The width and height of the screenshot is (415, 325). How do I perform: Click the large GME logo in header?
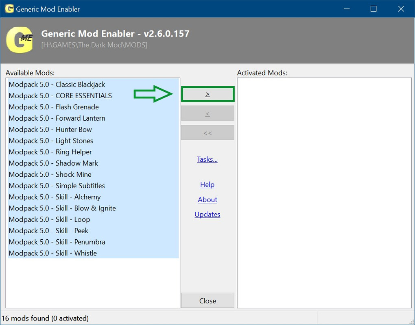tap(20, 40)
